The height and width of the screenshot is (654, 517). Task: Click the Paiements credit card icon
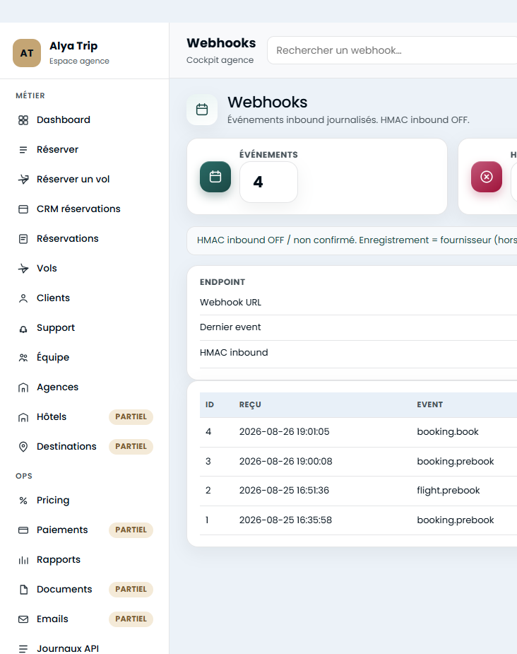coord(23,530)
